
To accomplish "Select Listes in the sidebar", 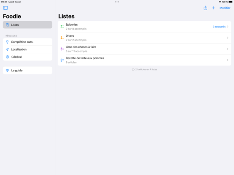I will [x=28, y=25].
